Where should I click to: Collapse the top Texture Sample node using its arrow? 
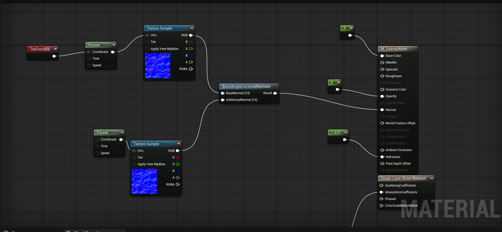point(192,28)
